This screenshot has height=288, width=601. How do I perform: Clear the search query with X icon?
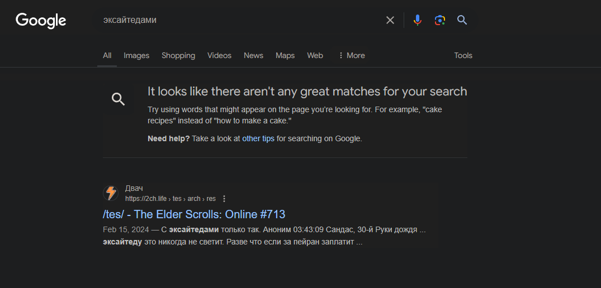tap(390, 21)
